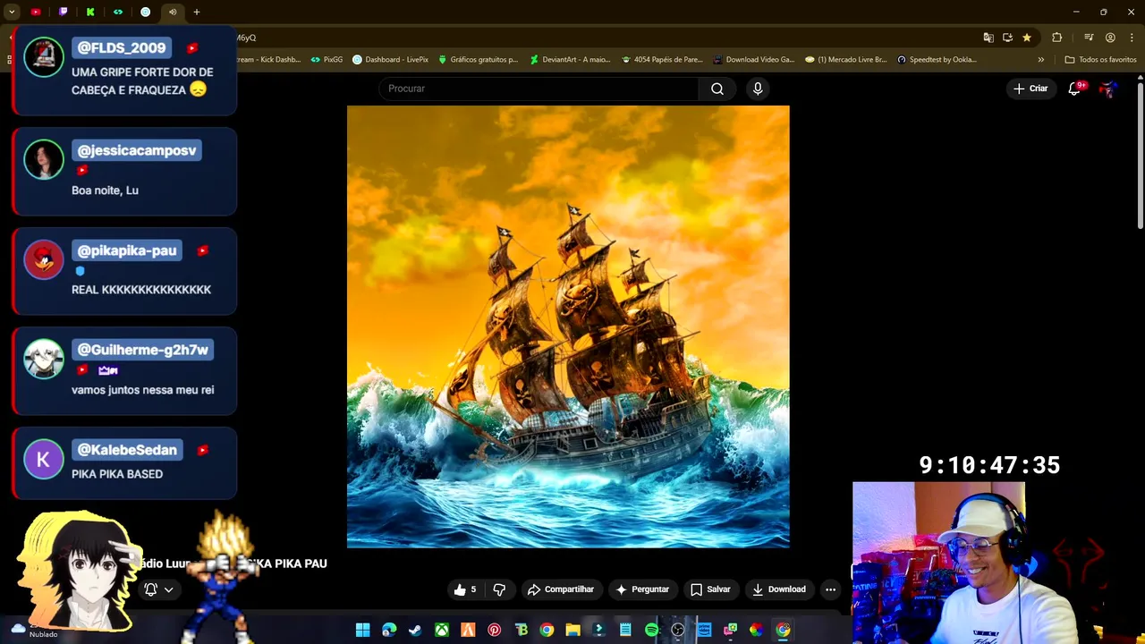The image size is (1145, 644).
Task: Open a new browser tab
Action: [197, 12]
